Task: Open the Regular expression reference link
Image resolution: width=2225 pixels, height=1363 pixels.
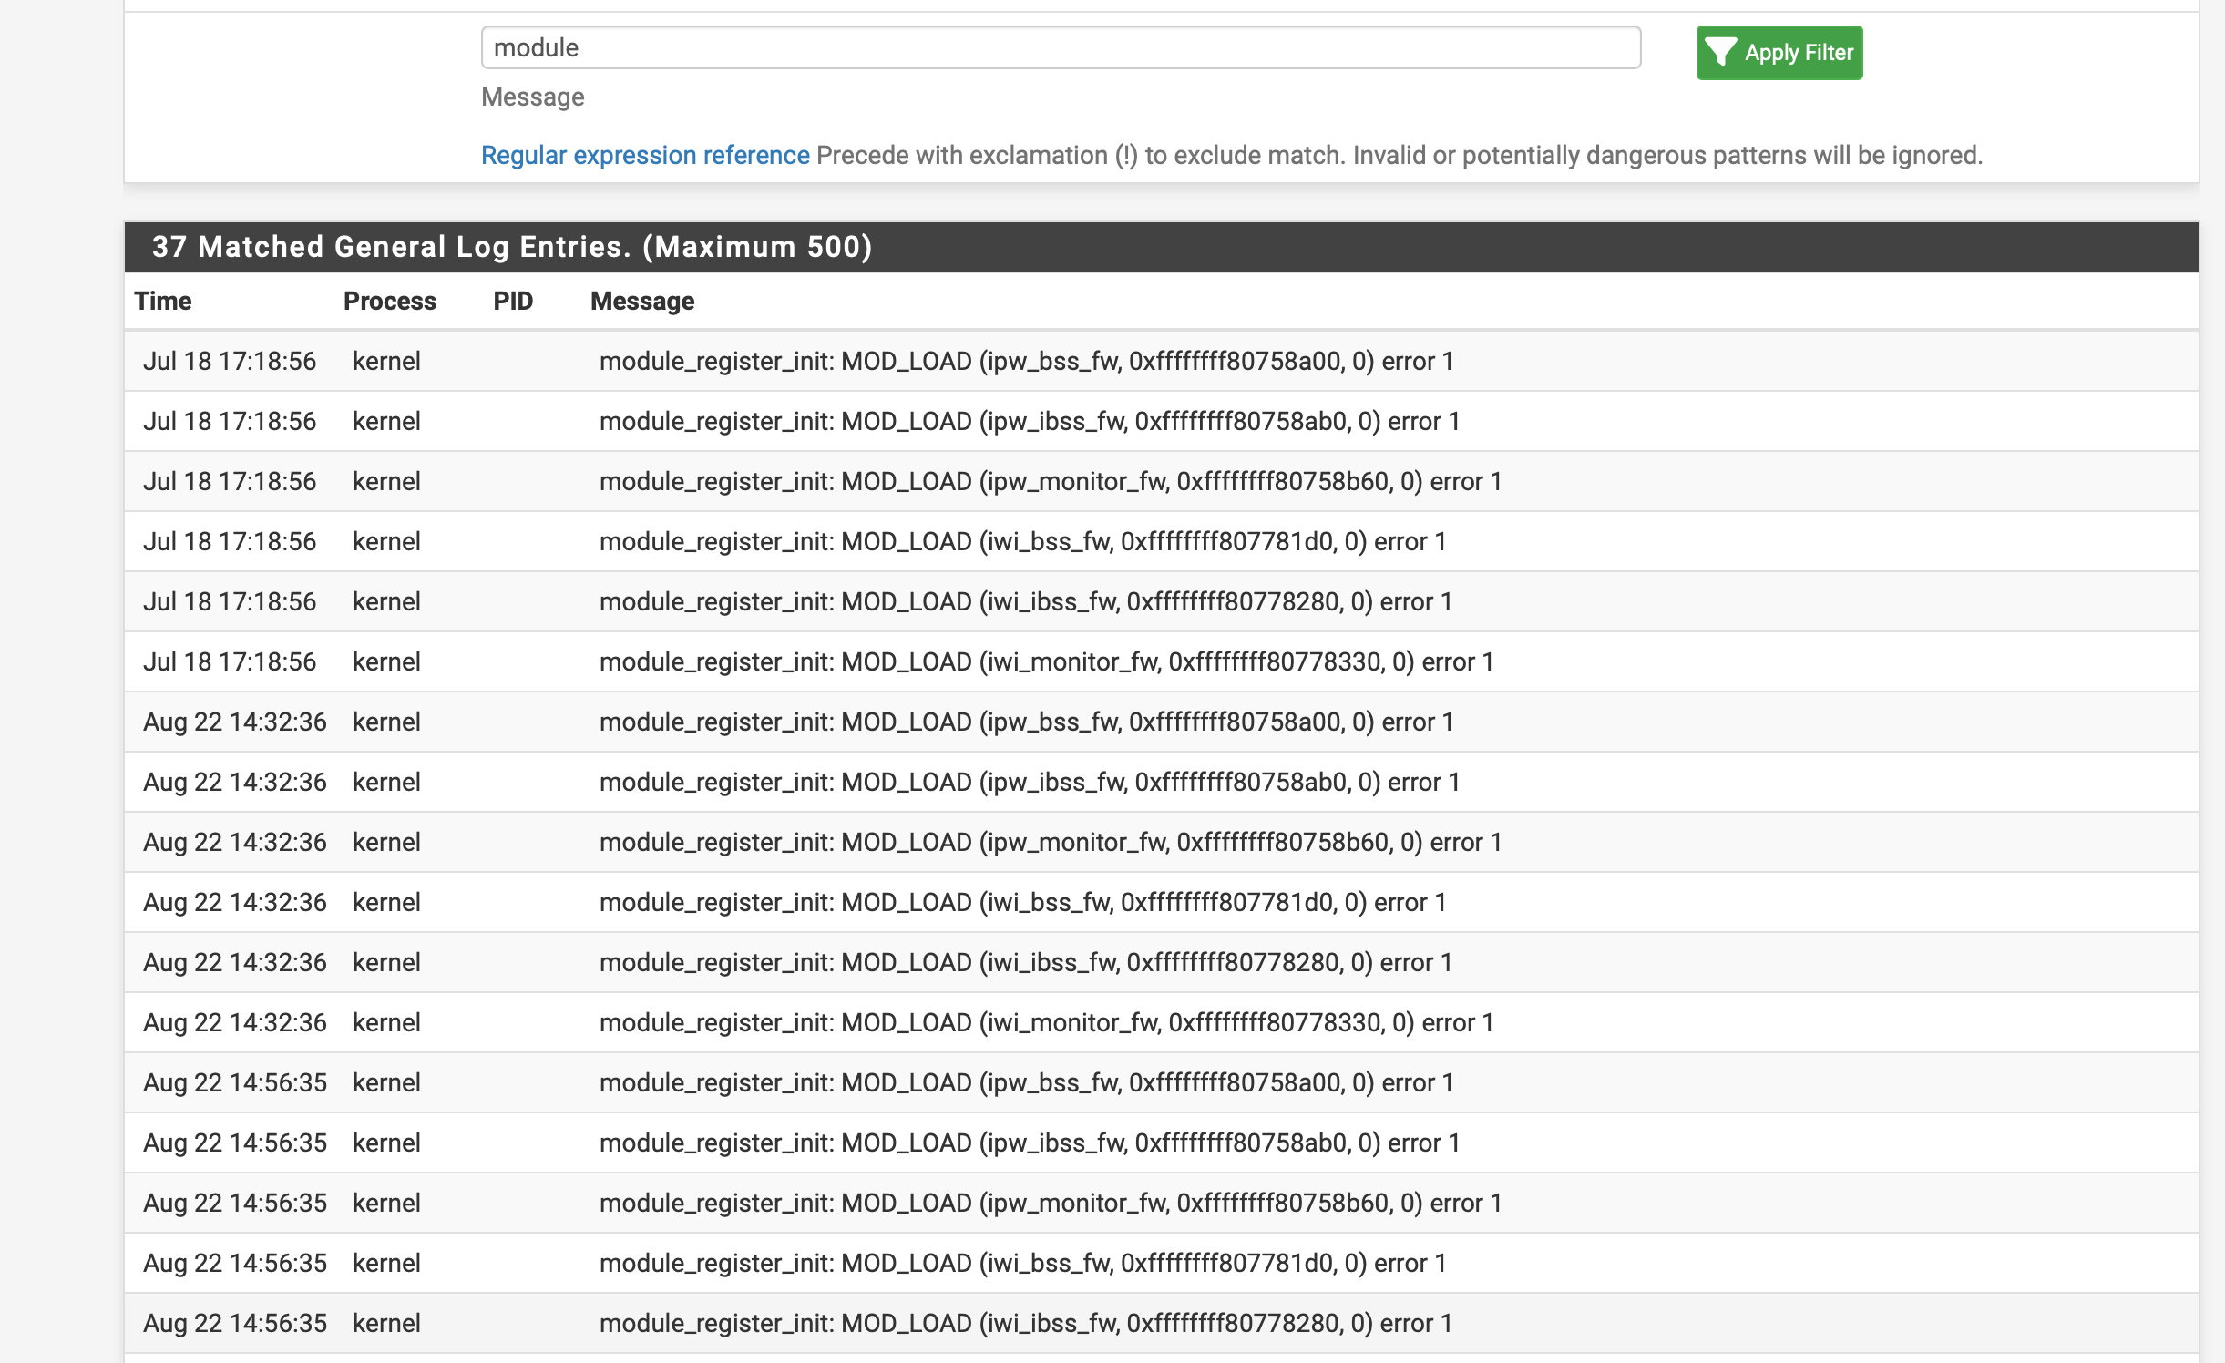Action: tap(644, 156)
